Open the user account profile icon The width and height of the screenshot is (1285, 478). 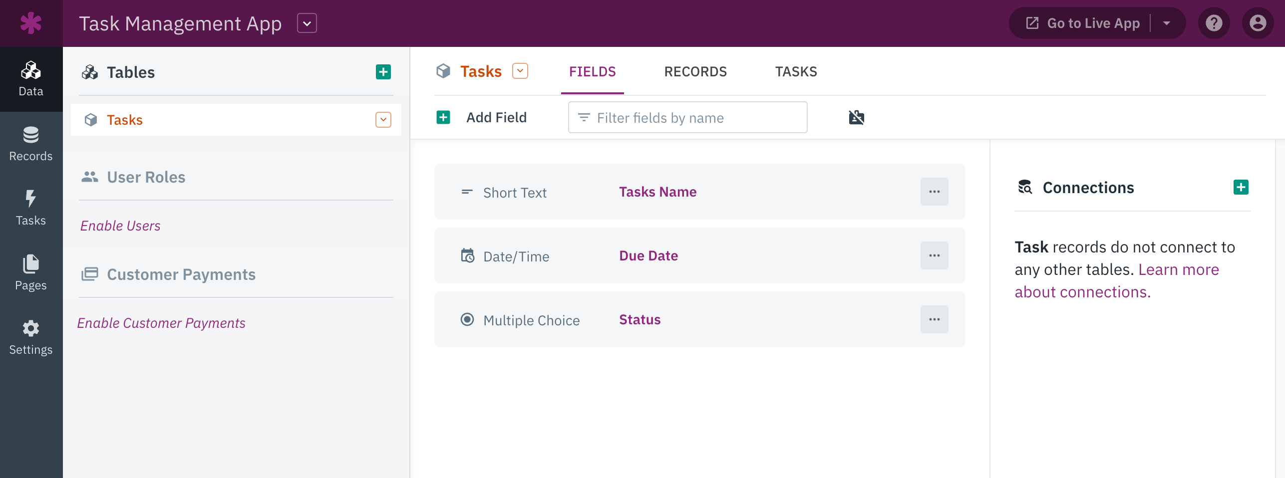point(1258,23)
